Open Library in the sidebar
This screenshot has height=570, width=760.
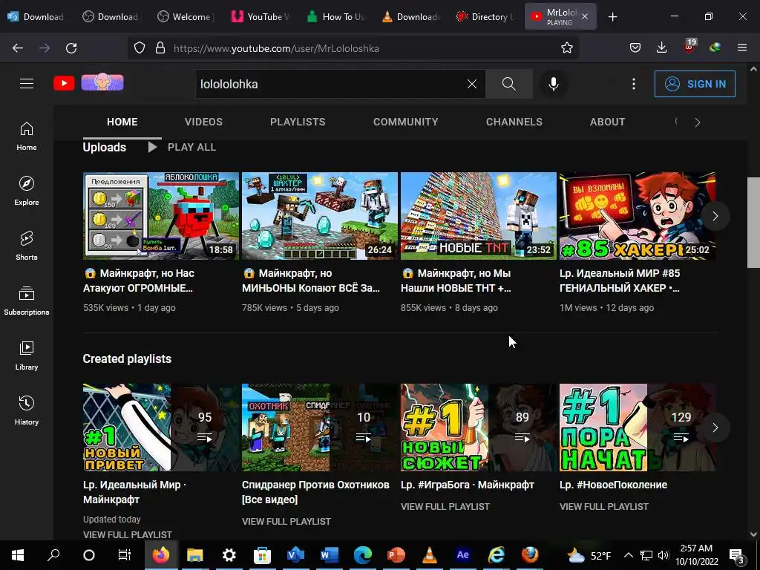point(27,356)
